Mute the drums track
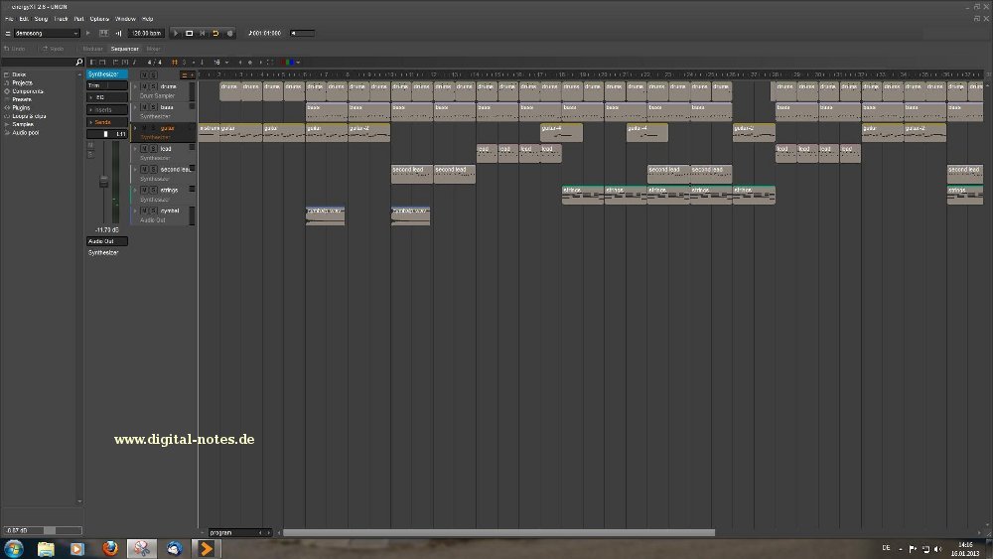Viewport: 993px width, 559px height. pos(143,86)
